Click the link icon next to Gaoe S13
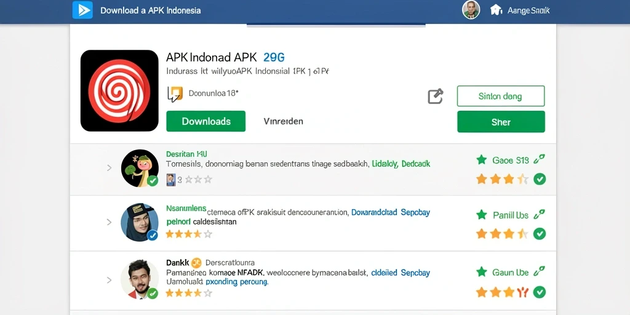The height and width of the screenshot is (315, 630). click(539, 161)
